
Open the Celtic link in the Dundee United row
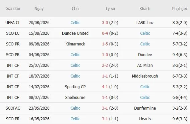tap(145, 33)
